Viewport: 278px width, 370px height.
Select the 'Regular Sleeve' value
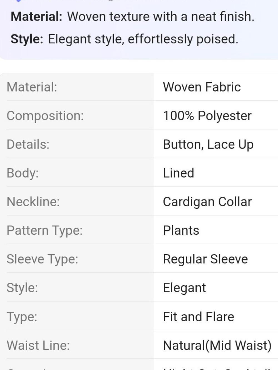tap(205, 259)
